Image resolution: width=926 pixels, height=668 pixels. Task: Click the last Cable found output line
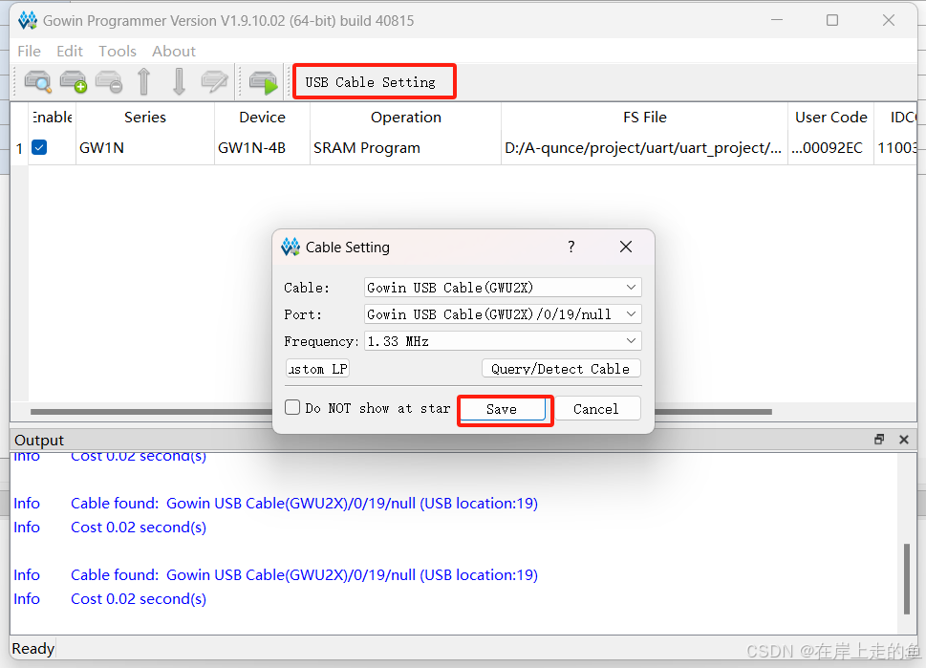[304, 574]
